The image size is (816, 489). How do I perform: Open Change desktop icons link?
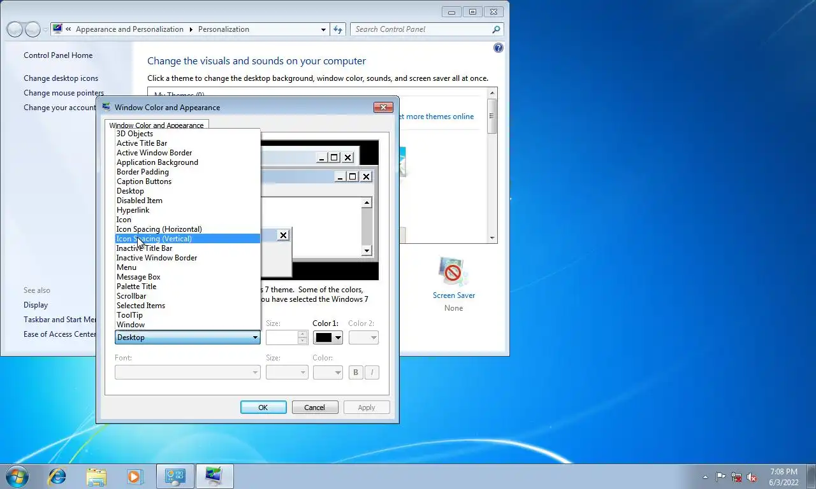61,78
